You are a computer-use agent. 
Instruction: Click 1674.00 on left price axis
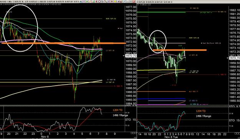coord(131,30)
